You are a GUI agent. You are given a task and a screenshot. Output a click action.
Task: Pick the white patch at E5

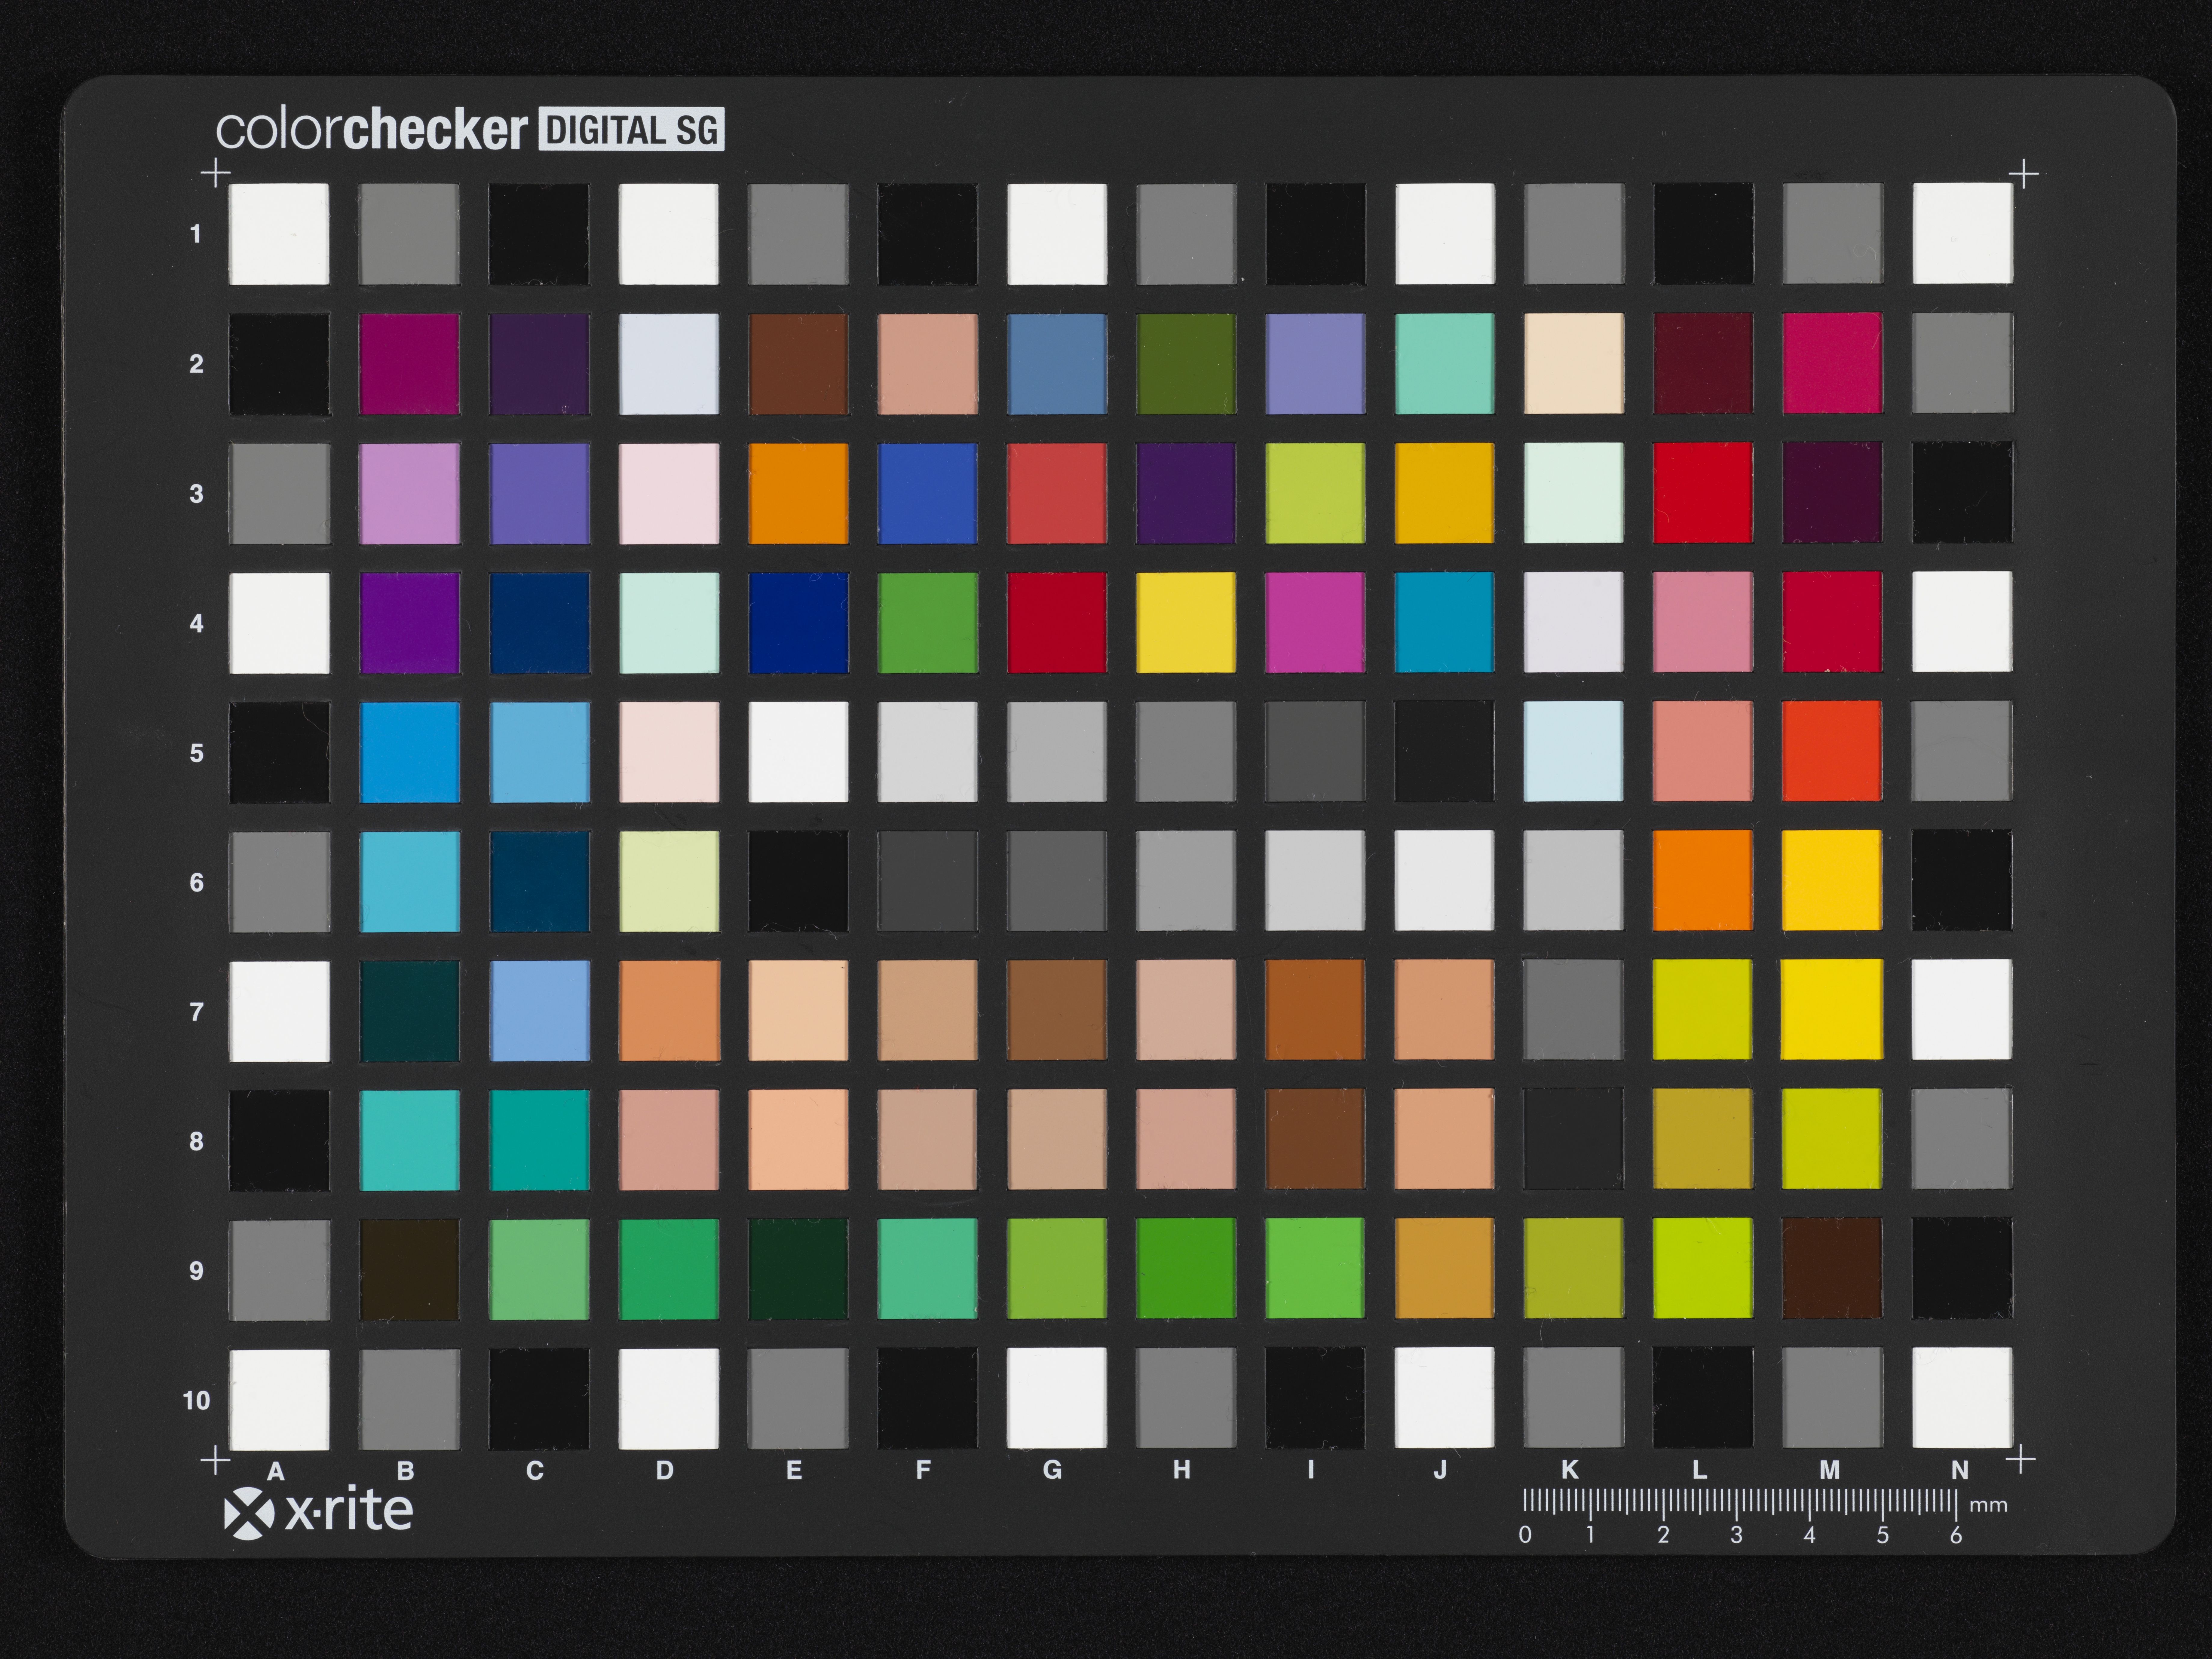point(798,752)
